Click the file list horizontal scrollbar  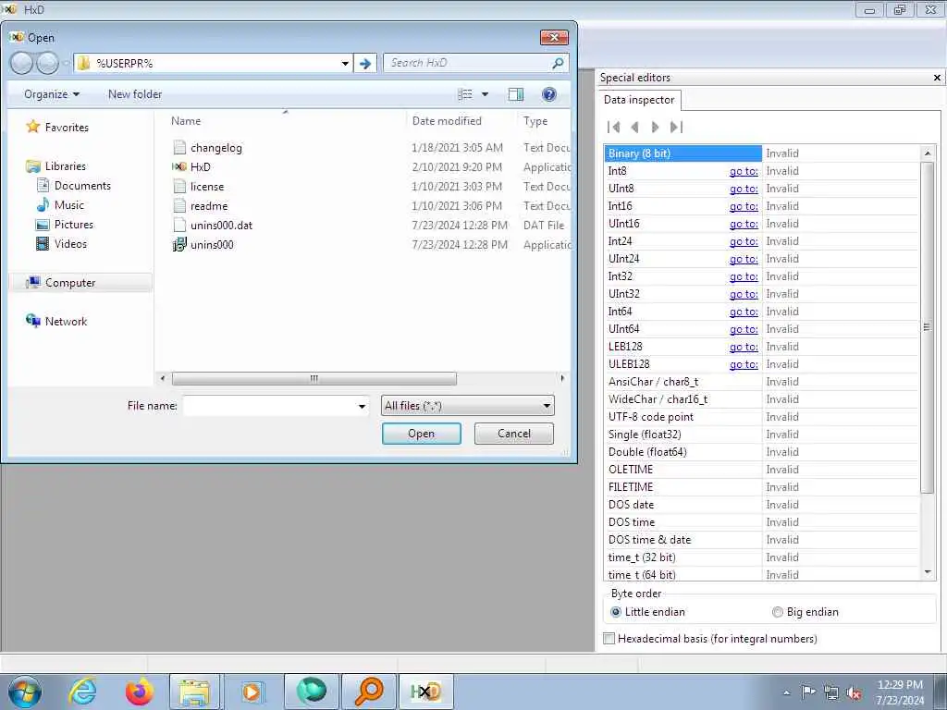click(x=314, y=378)
